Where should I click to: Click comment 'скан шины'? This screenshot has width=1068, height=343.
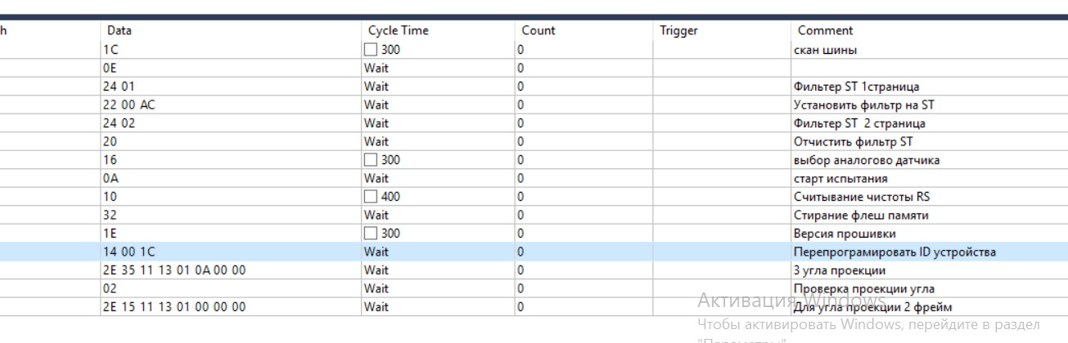point(825,50)
